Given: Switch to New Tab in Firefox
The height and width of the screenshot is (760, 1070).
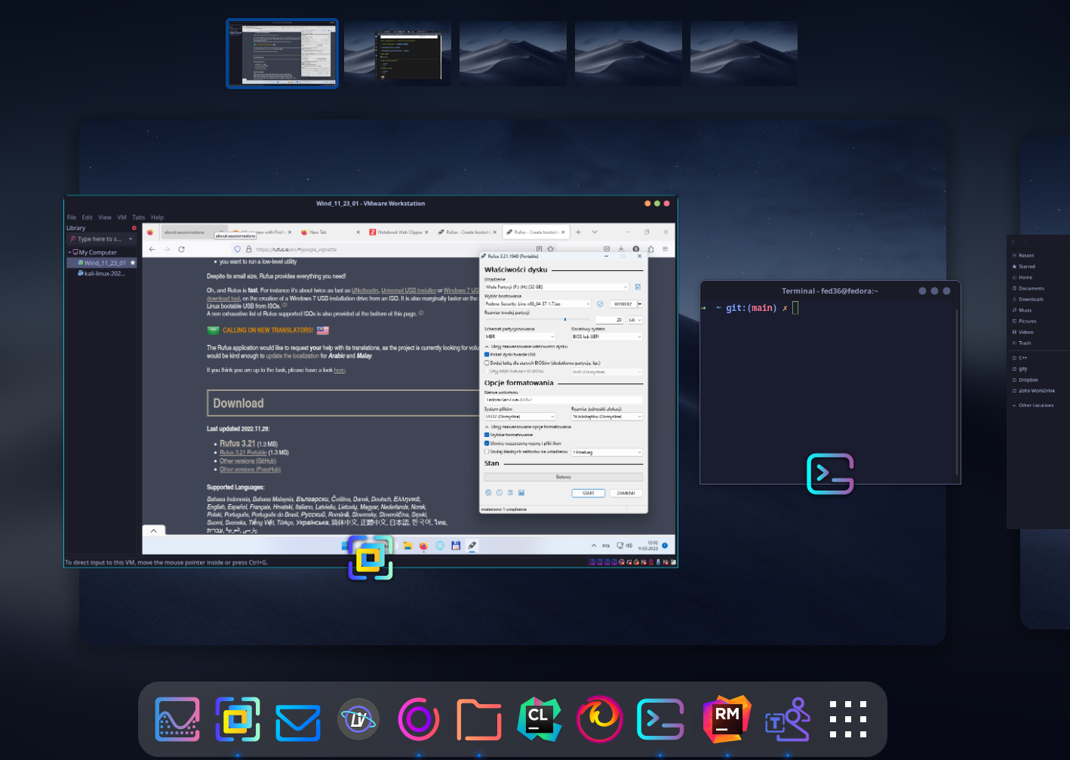Looking at the screenshot, I should tap(329, 232).
